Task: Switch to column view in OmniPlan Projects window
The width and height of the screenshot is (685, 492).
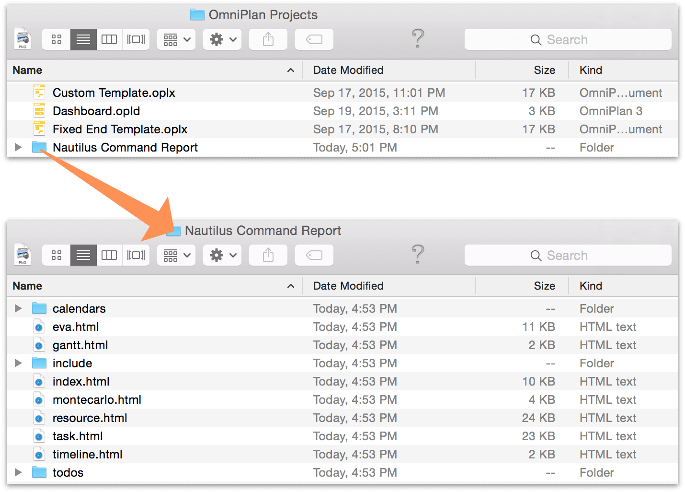Action: 109,39
